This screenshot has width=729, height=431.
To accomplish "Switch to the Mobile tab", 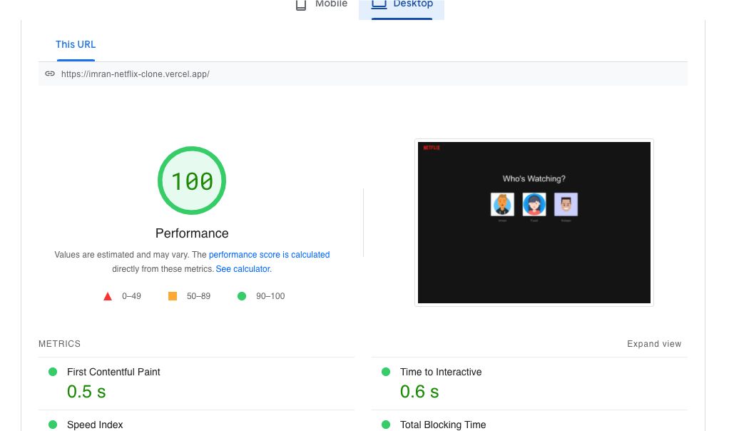I will point(322,5).
